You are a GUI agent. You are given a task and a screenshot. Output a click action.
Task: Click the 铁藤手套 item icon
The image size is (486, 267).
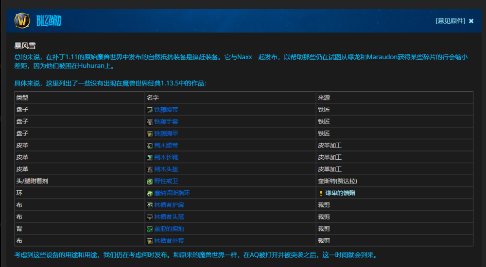150,122
